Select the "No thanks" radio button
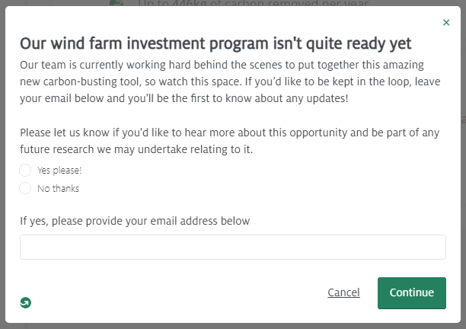 pyautogui.click(x=25, y=188)
